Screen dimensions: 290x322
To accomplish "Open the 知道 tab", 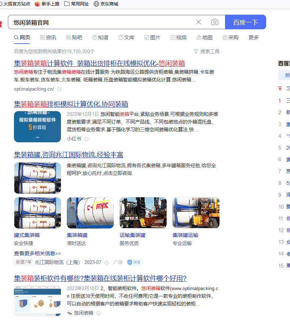I will 100,37.
